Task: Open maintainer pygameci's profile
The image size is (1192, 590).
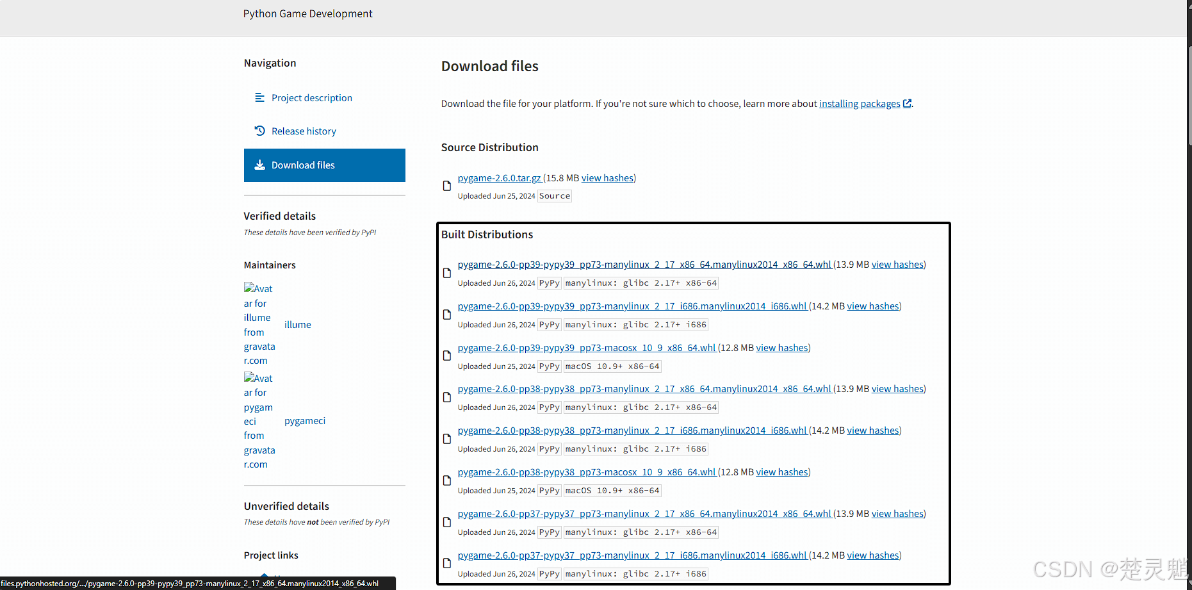Action: coord(305,421)
